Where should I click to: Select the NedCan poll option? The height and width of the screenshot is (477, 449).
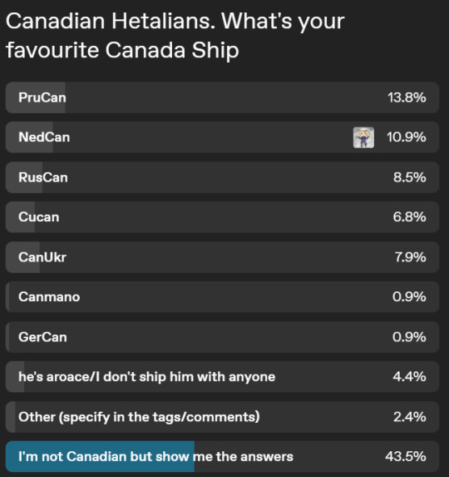click(x=222, y=137)
